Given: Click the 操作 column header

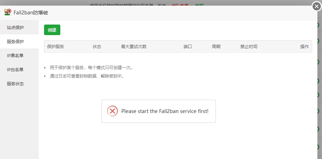Looking at the screenshot, I should (304, 47).
